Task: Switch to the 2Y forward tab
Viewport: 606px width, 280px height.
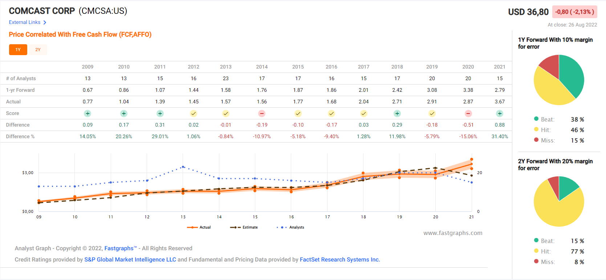Action: (x=38, y=50)
